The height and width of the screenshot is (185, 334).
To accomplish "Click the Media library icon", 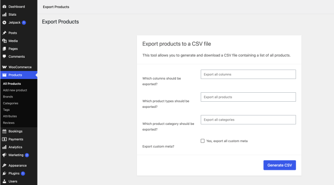I will (x=4, y=41).
